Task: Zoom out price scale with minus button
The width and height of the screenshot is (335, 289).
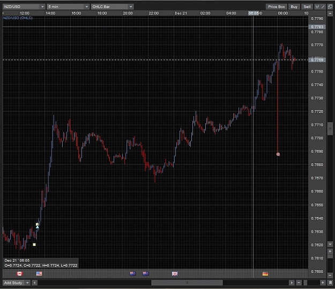Action: (x=330, y=275)
